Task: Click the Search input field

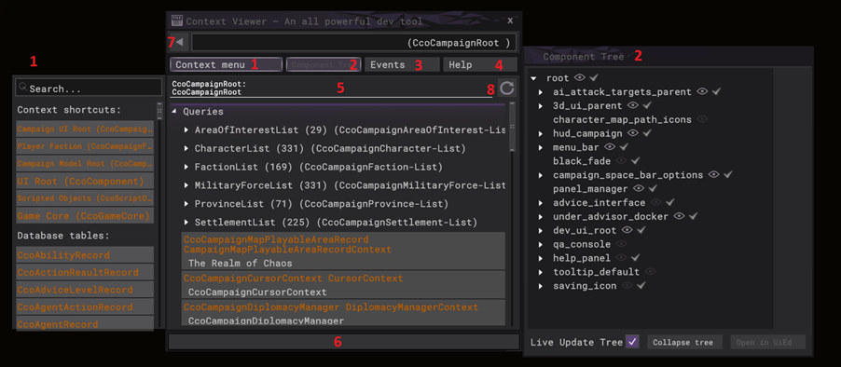Action: pyautogui.click(x=89, y=88)
